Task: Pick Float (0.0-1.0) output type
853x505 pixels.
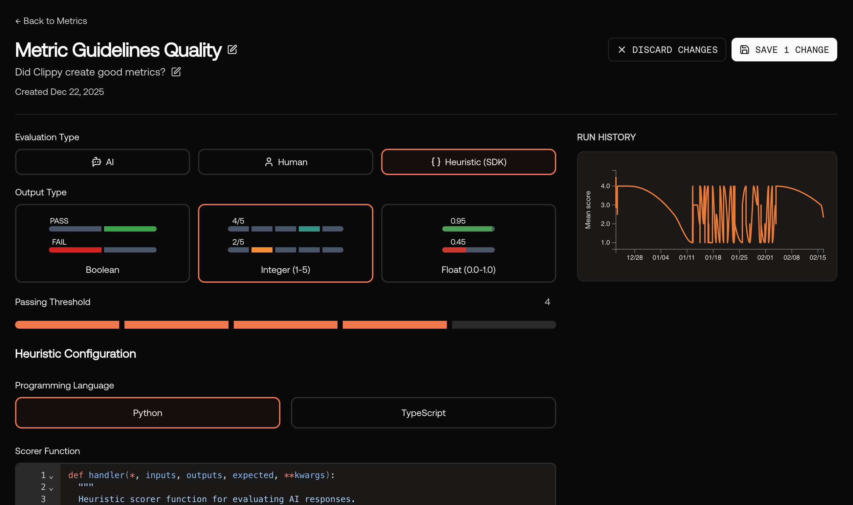Action: click(469, 243)
